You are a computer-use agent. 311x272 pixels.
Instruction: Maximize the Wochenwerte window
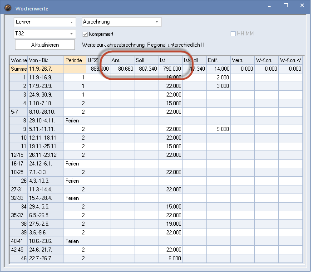286,5
